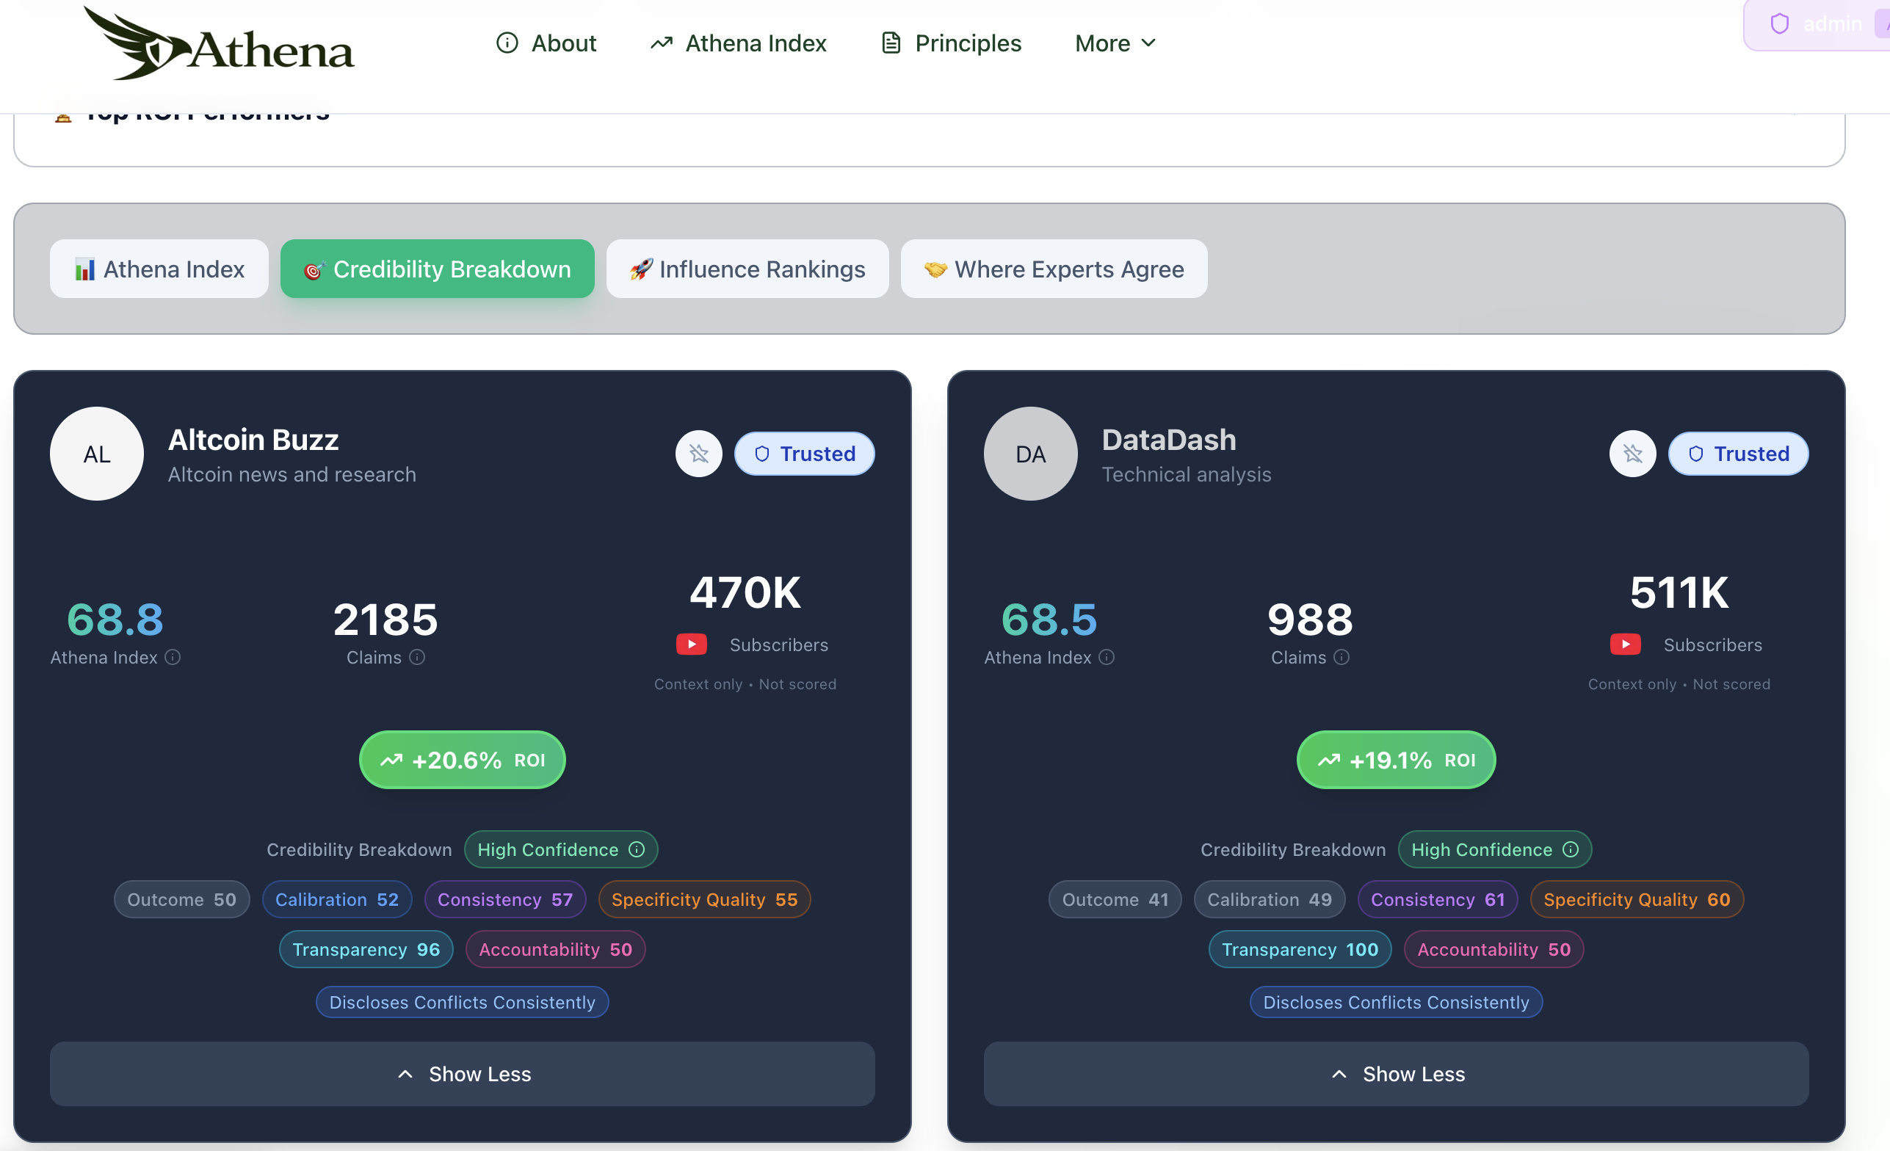Viewport: 1890px width, 1151px height.
Task: Click info icon beside DataDash Athena Index
Action: tap(1106, 657)
